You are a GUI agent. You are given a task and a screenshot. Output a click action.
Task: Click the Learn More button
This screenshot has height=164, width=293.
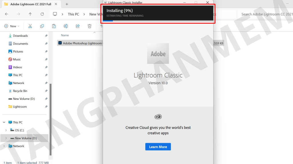click(158, 147)
